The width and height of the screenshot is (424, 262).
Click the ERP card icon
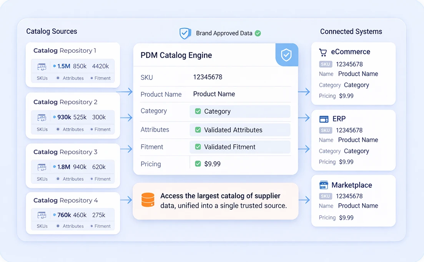(324, 119)
